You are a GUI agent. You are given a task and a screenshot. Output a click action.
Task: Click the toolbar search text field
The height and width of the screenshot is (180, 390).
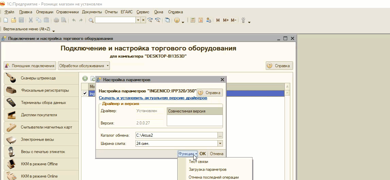pyautogui.click(x=115, y=20)
